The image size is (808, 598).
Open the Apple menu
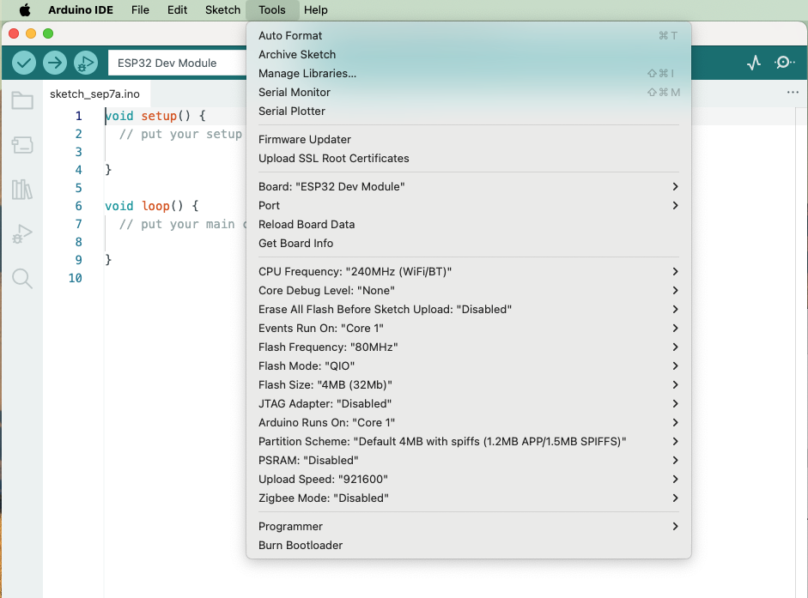tap(25, 9)
